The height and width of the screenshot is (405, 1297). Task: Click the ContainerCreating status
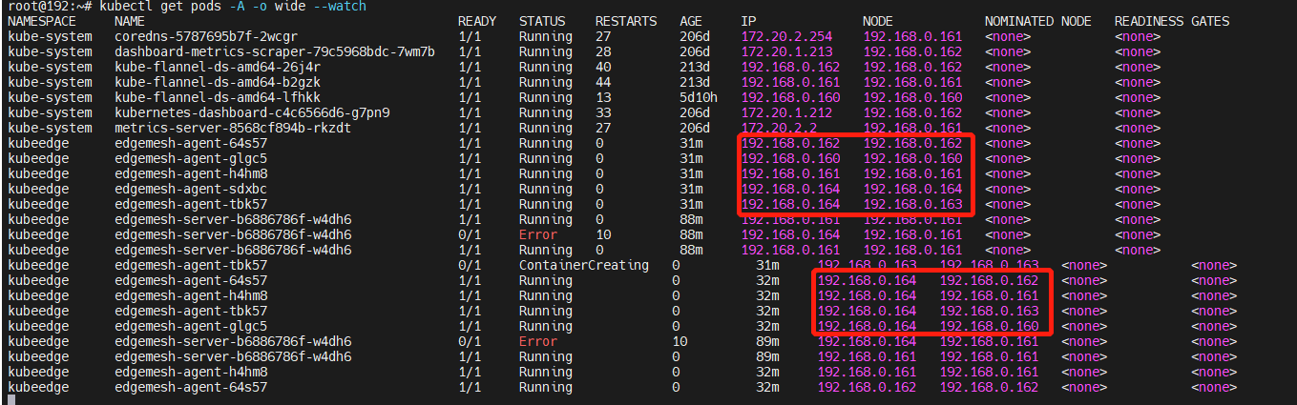coord(584,265)
